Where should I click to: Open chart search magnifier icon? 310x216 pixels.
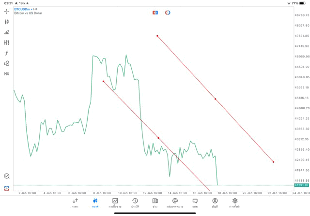click(x=7, y=176)
